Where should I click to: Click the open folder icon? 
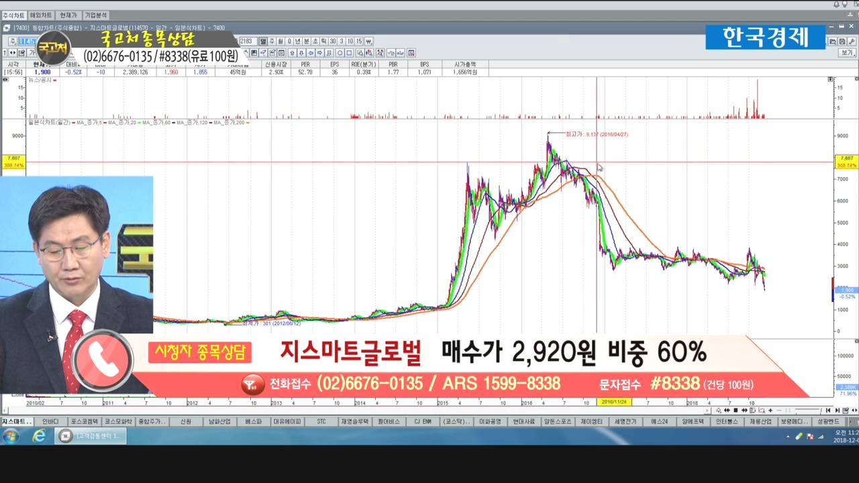[832, 42]
